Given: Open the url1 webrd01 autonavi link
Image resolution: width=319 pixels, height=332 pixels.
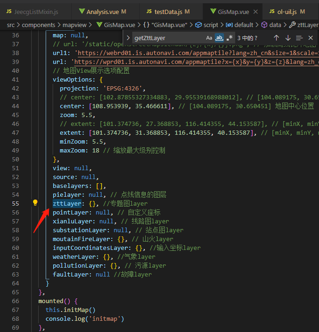Looking at the screenshot, I should [x=198, y=53].
